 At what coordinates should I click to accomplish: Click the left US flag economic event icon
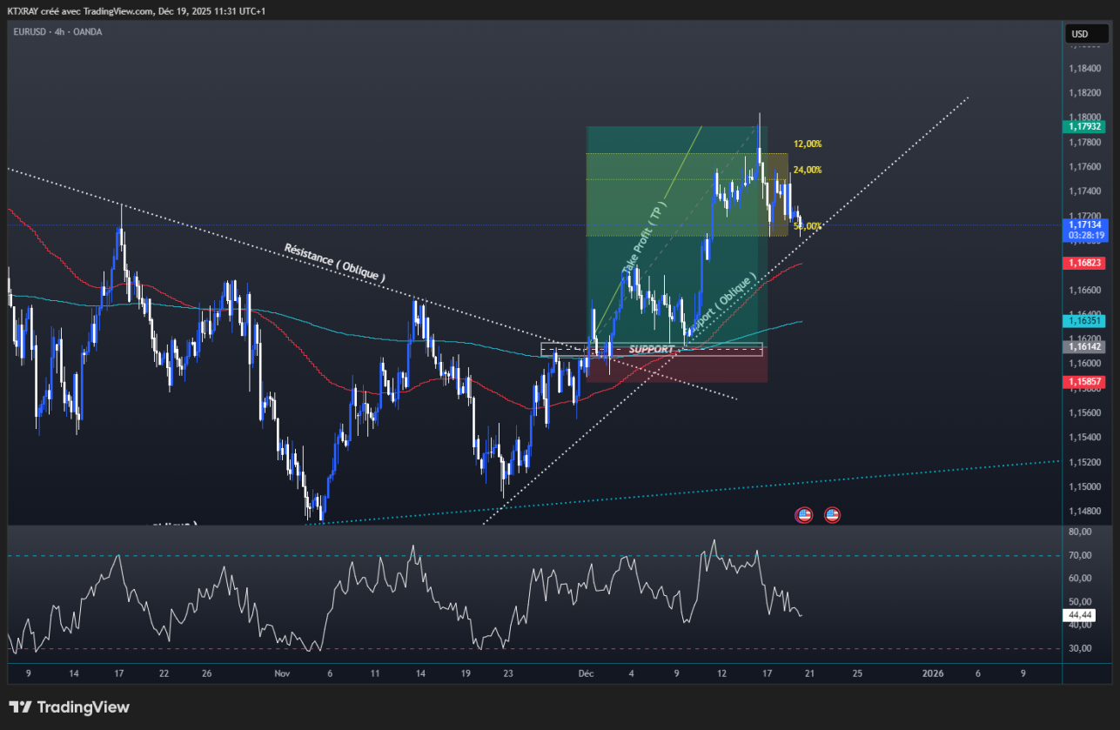(x=804, y=514)
